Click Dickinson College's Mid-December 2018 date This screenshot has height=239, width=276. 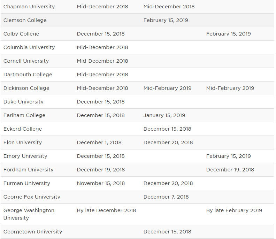tap(102, 88)
